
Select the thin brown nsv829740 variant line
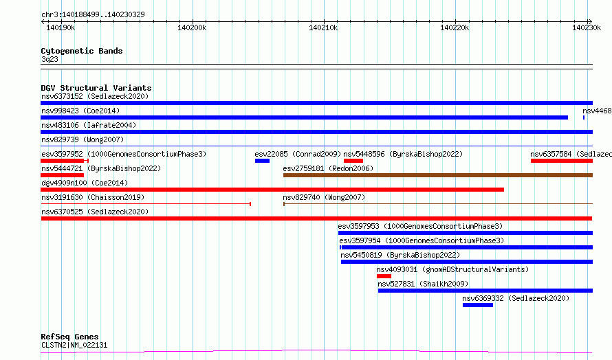click(x=438, y=204)
